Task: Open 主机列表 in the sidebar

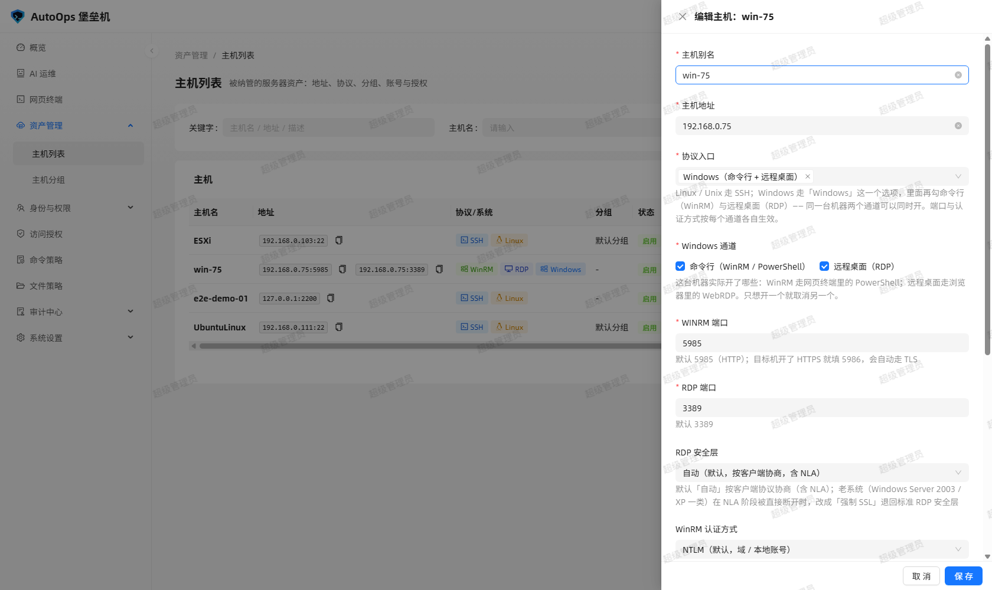Action: pyautogui.click(x=78, y=153)
